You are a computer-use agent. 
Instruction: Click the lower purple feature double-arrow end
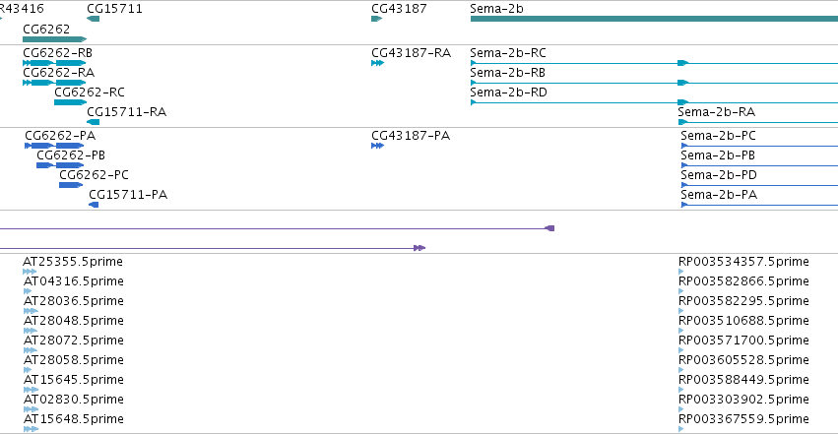[419, 248]
